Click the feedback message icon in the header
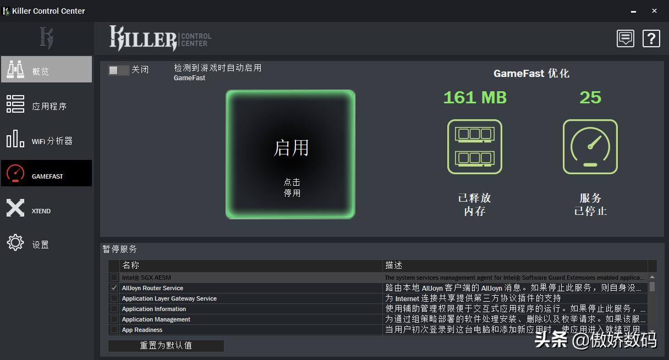 coord(625,38)
